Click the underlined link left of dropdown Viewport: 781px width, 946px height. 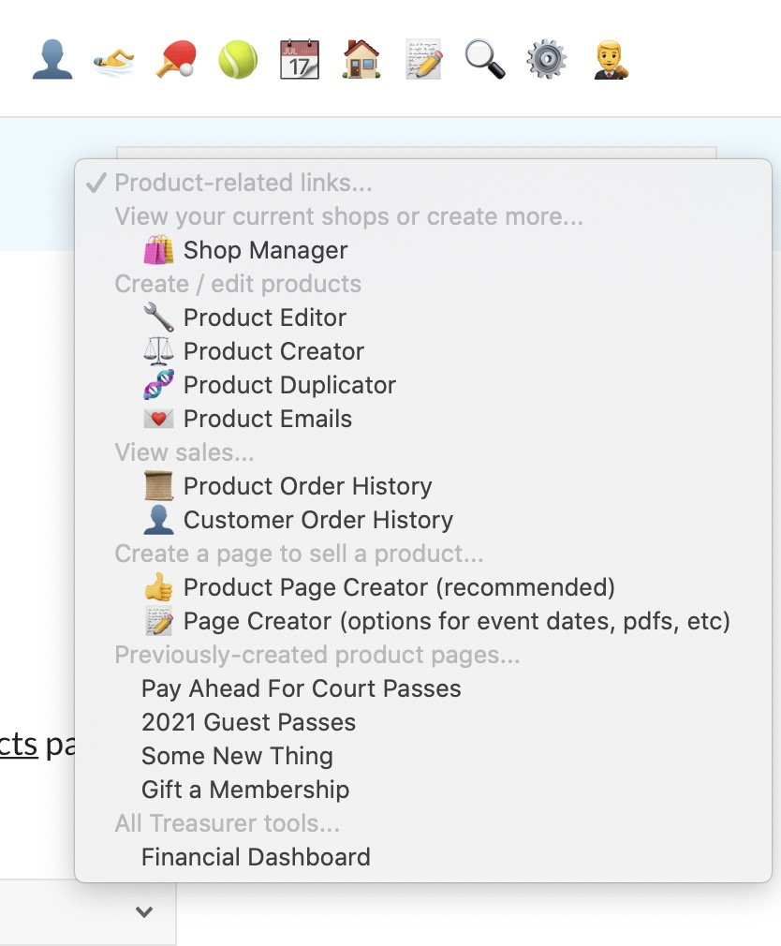tap(18, 745)
